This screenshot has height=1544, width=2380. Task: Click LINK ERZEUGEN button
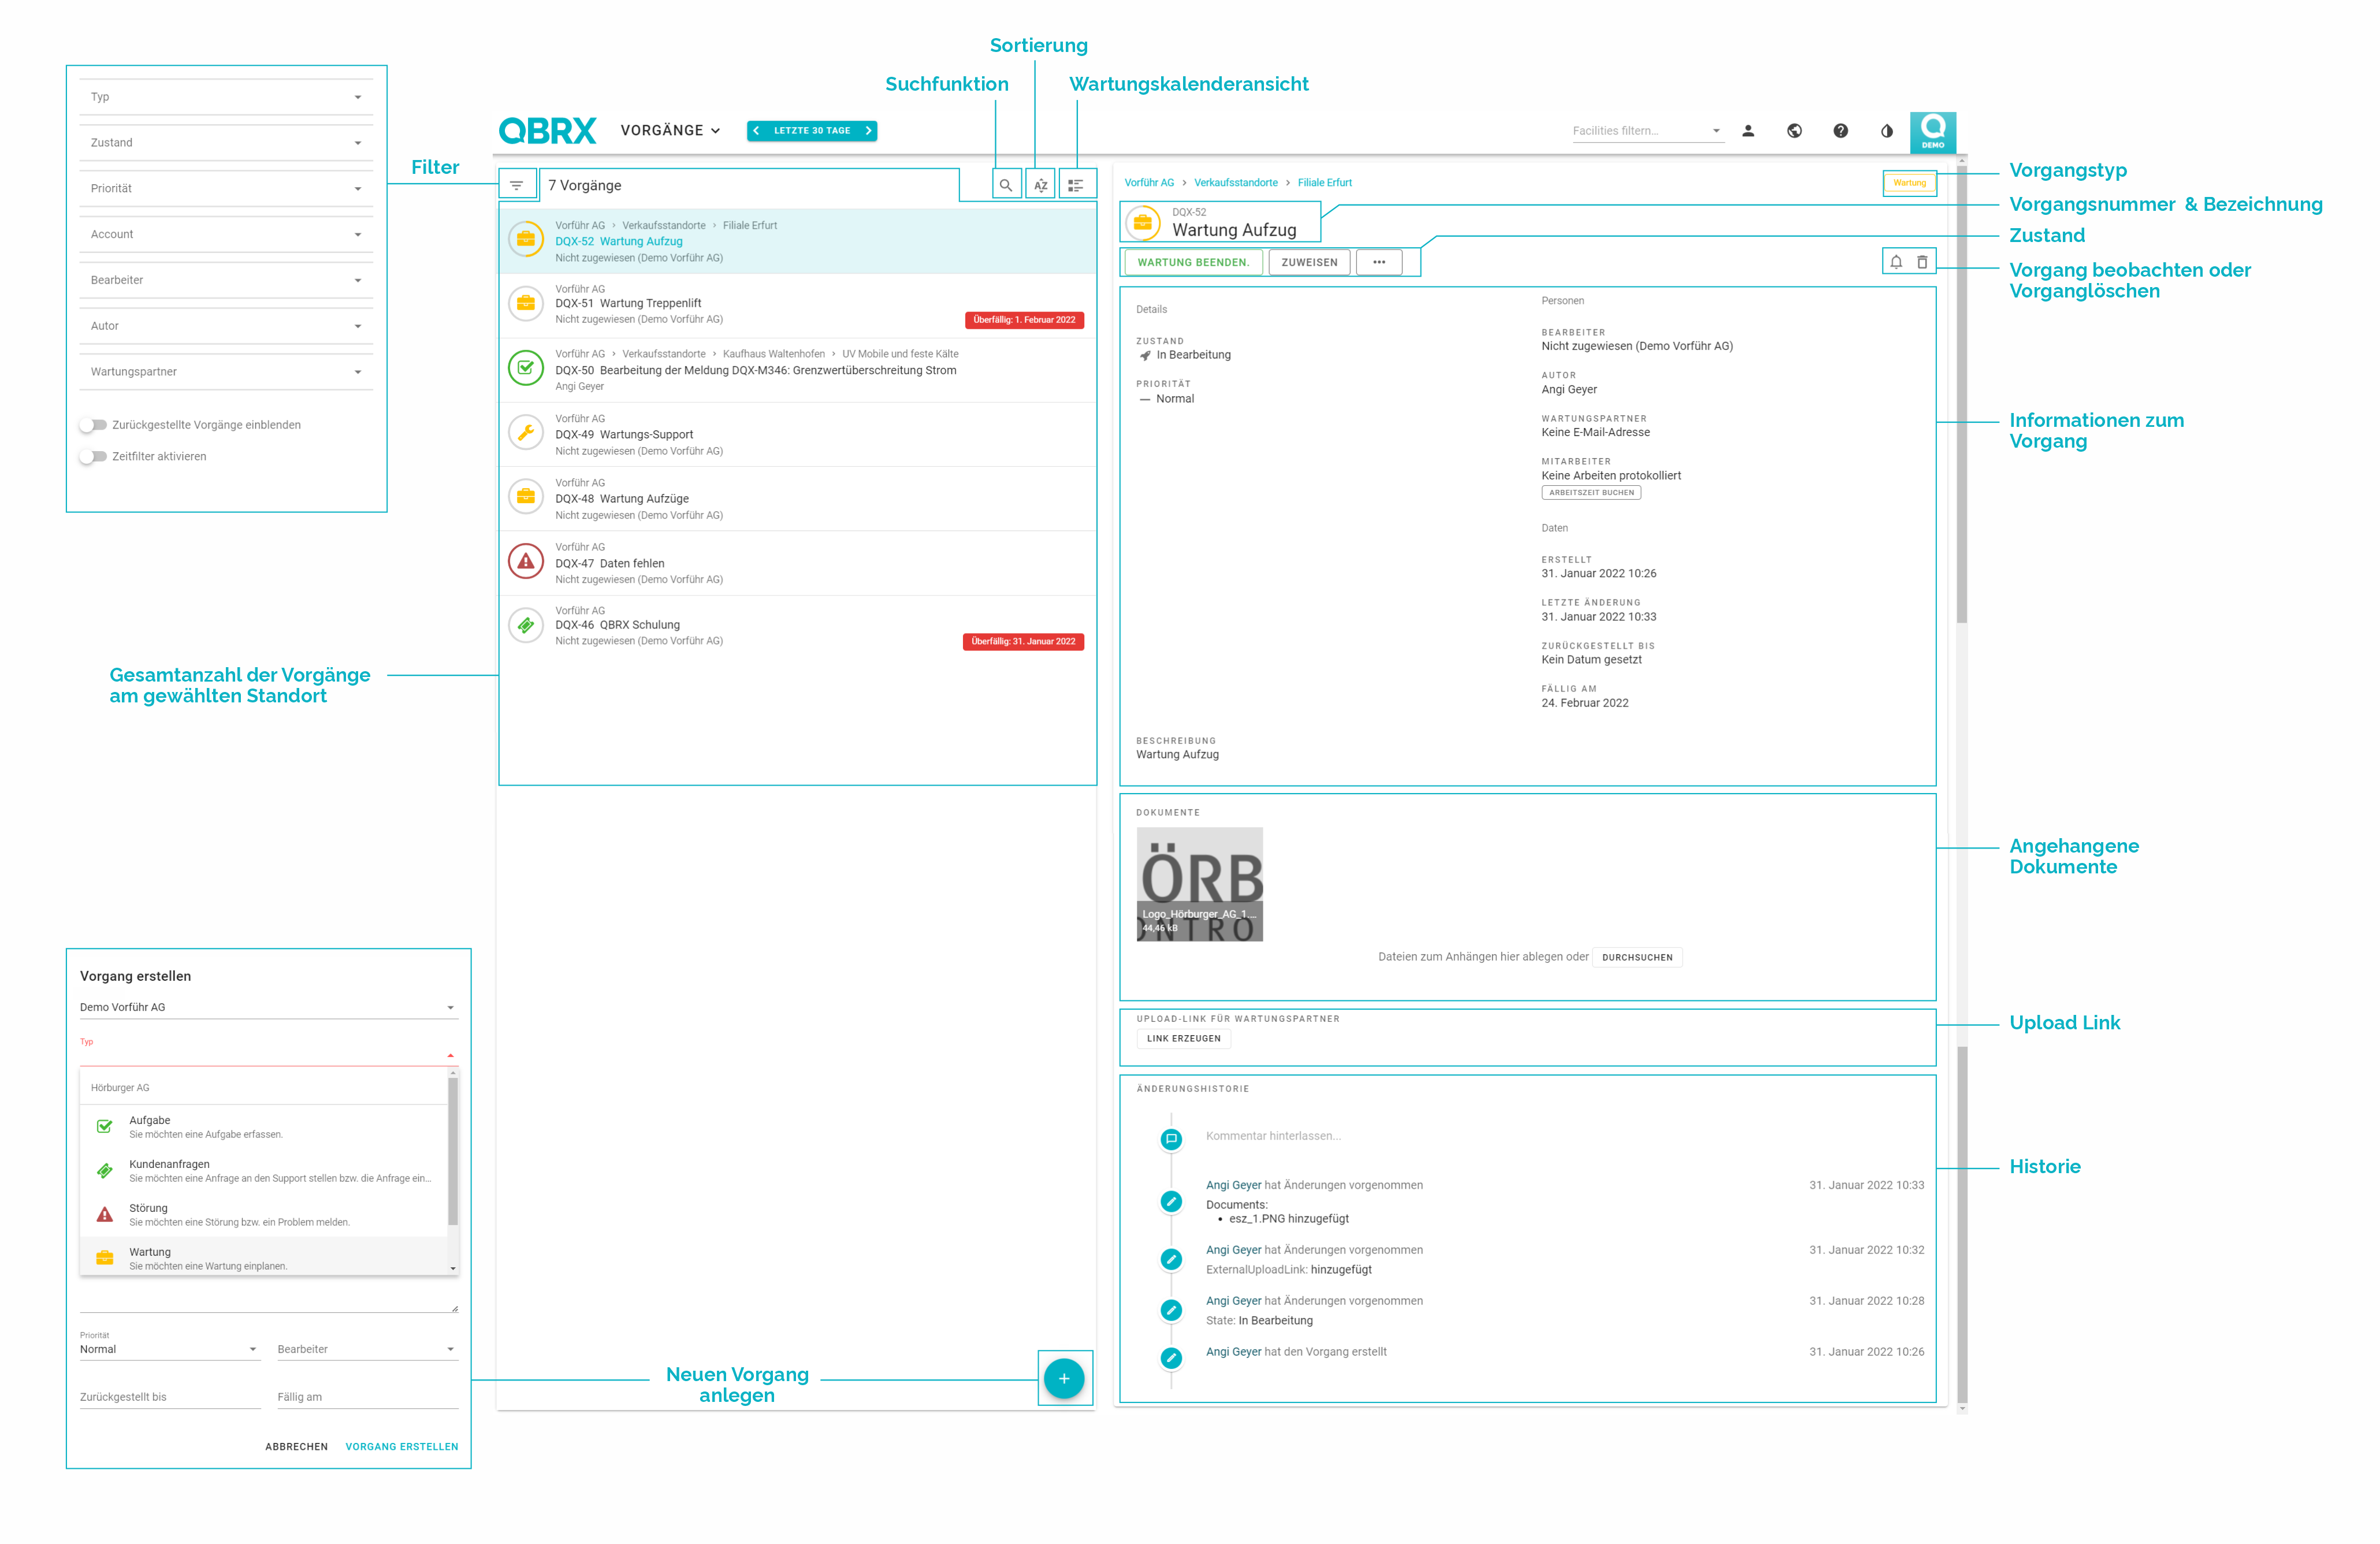coord(1183,1039)
